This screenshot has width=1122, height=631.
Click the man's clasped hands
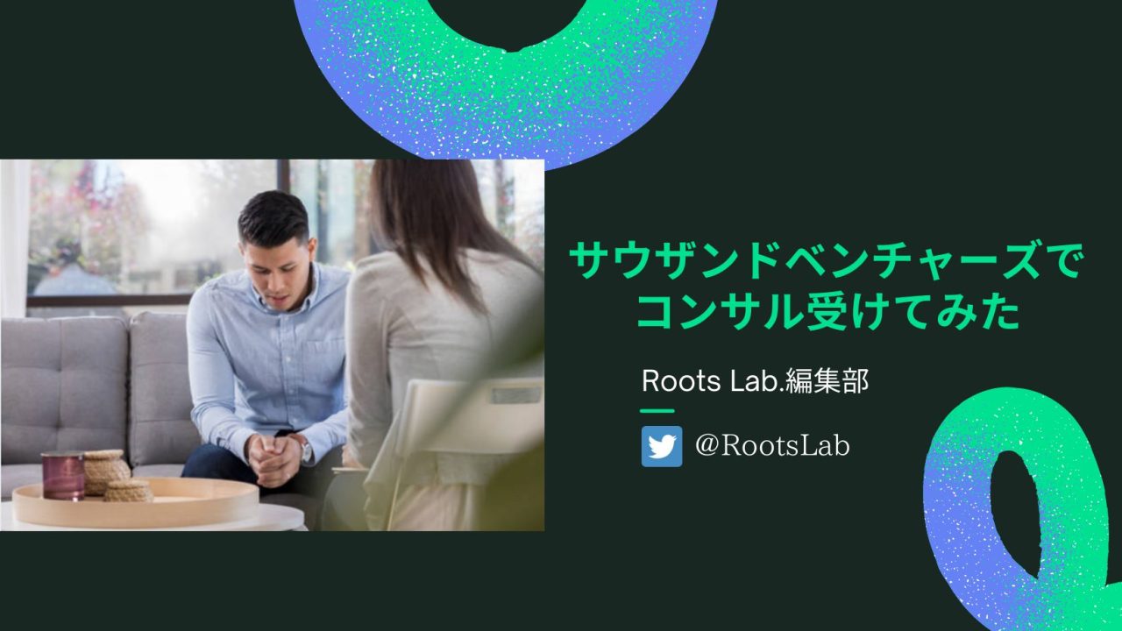point(274,457)
